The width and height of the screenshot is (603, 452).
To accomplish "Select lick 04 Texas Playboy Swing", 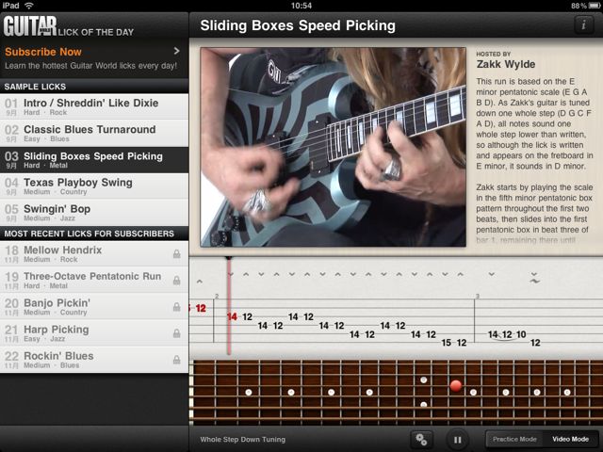I will coord(94,186).
